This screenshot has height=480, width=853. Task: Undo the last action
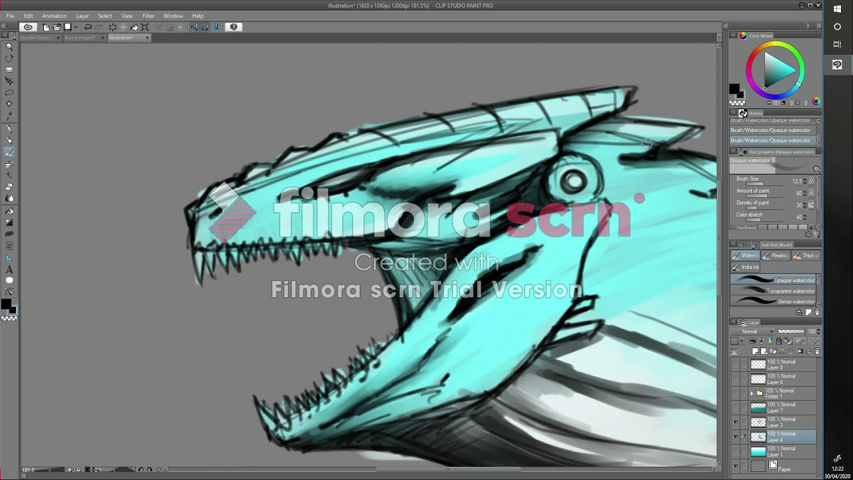(x=88, y=27)
